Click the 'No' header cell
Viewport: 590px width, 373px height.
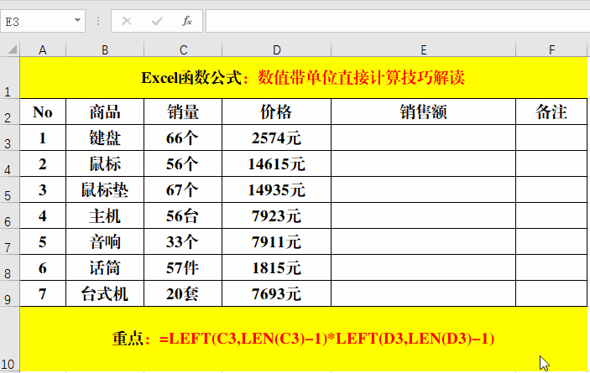(43, 112)
